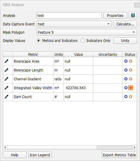Click the Units column header
This screenshot has width=140, height=161.
[59, 54]
